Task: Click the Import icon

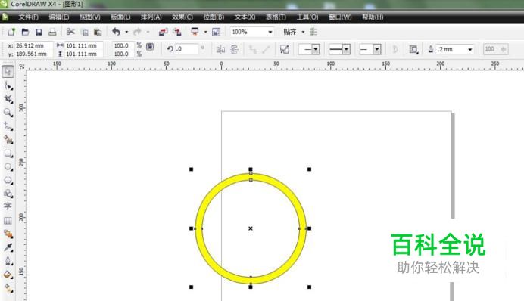Action: click(163, 32)
